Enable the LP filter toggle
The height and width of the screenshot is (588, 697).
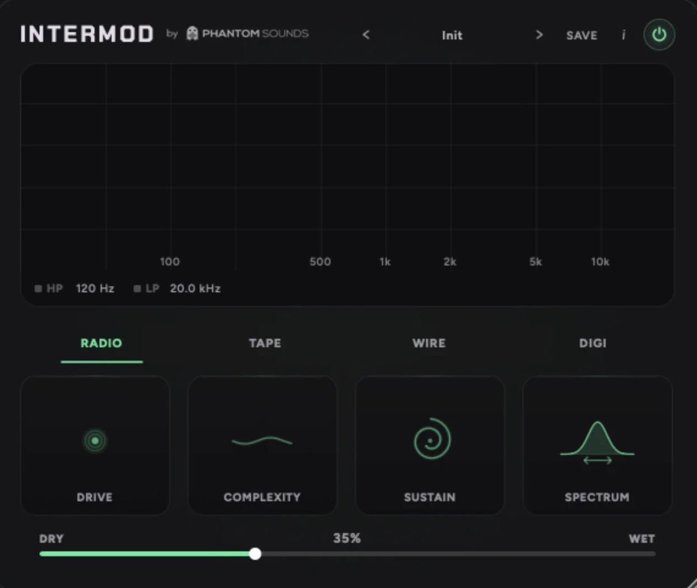click(x=137, y=289)
